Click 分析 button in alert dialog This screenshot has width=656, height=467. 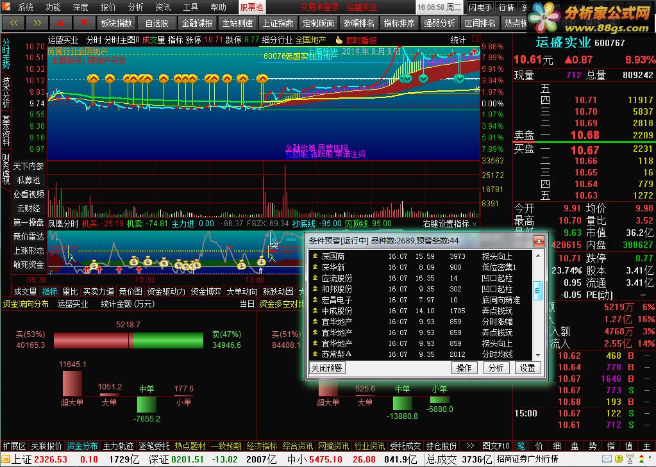[496, 368]
